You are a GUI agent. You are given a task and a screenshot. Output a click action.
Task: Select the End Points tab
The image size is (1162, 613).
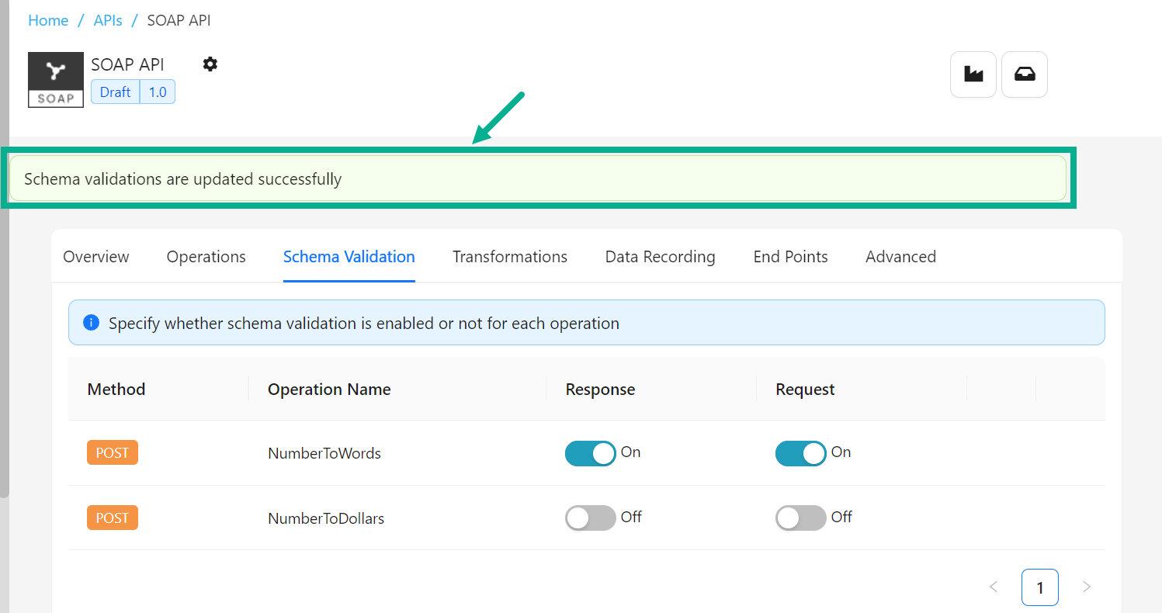(790, 257)
